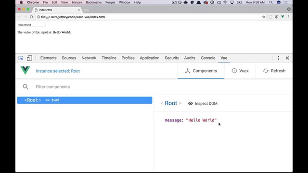Image resolution: width=308 pixels, height=173 pixels.
Task: Open the Edit menu
Action: 54,2
